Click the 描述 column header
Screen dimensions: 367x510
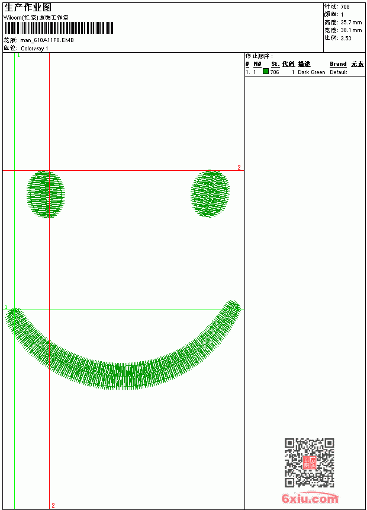(x=304, y=64)
